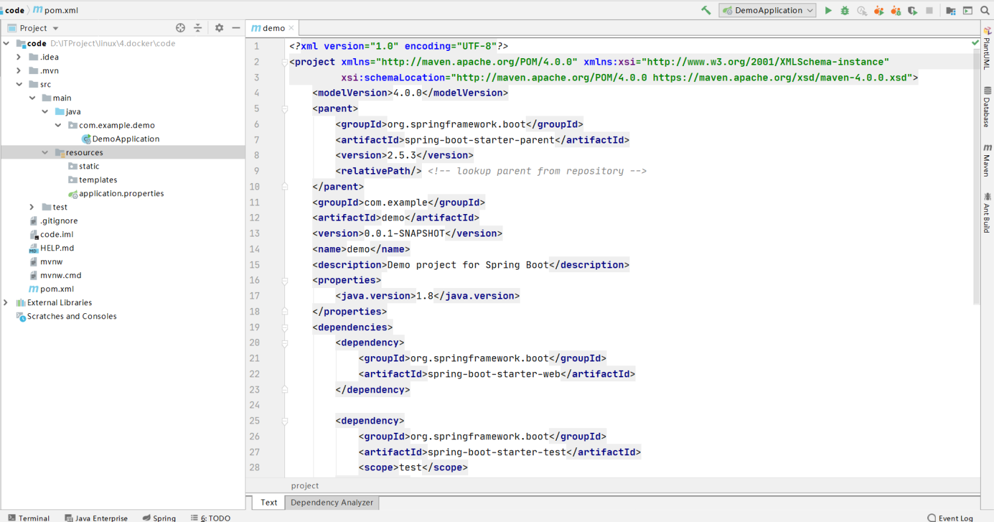Open the PlantUML side tool window
The image size is (994, 522).
(987, 48)
